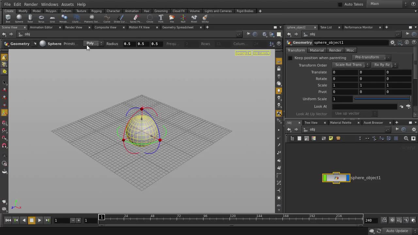Switch to the Material tab
The width and height of the screenshot is (418, 235).
click(316, 50)
